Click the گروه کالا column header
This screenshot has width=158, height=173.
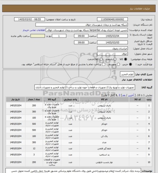(52, 99)
